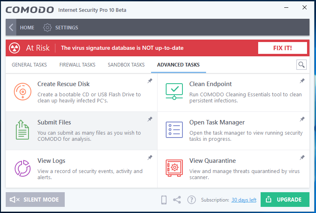Open the View Quarantine safe icon
This screenshot has height=213, width=316.
coord(174,168)
